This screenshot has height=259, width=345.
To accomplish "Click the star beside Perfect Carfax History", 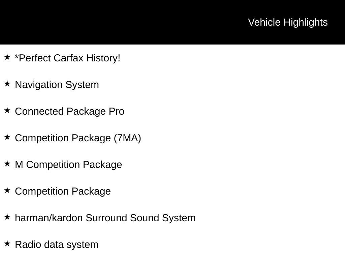I will pyautogui.click(x=7, y=57).
